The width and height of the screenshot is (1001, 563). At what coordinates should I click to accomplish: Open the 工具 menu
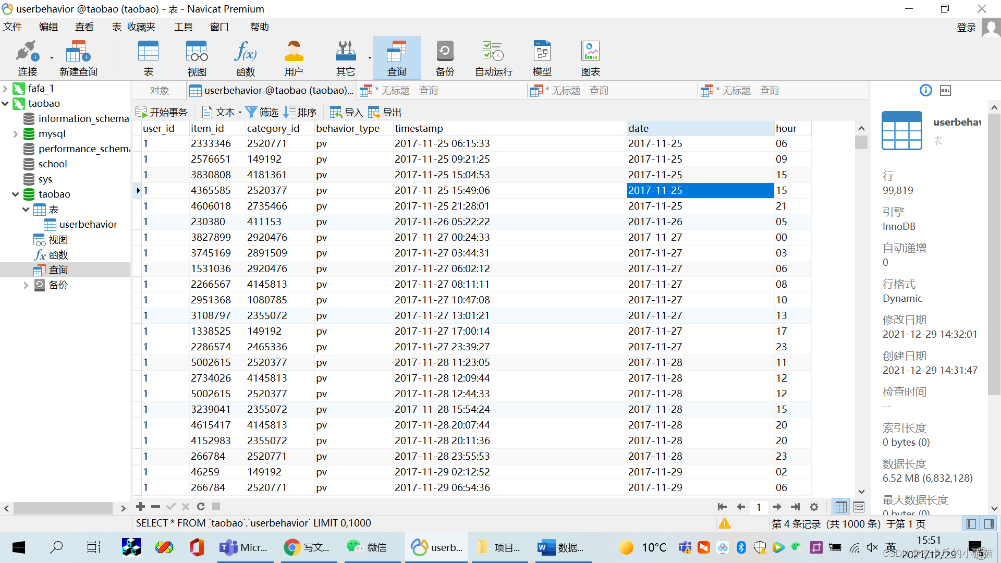(x=183, y=27)
